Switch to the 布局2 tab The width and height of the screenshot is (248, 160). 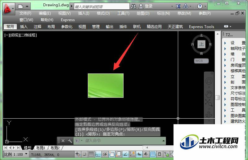pyautogui.click(x=55, y=148)
